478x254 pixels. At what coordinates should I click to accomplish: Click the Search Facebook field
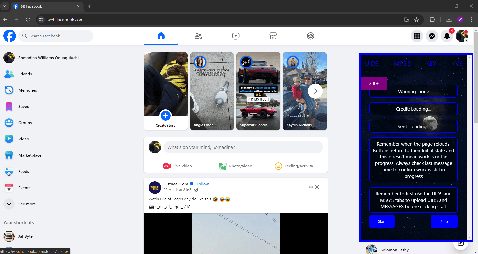(x=56, y=36)
